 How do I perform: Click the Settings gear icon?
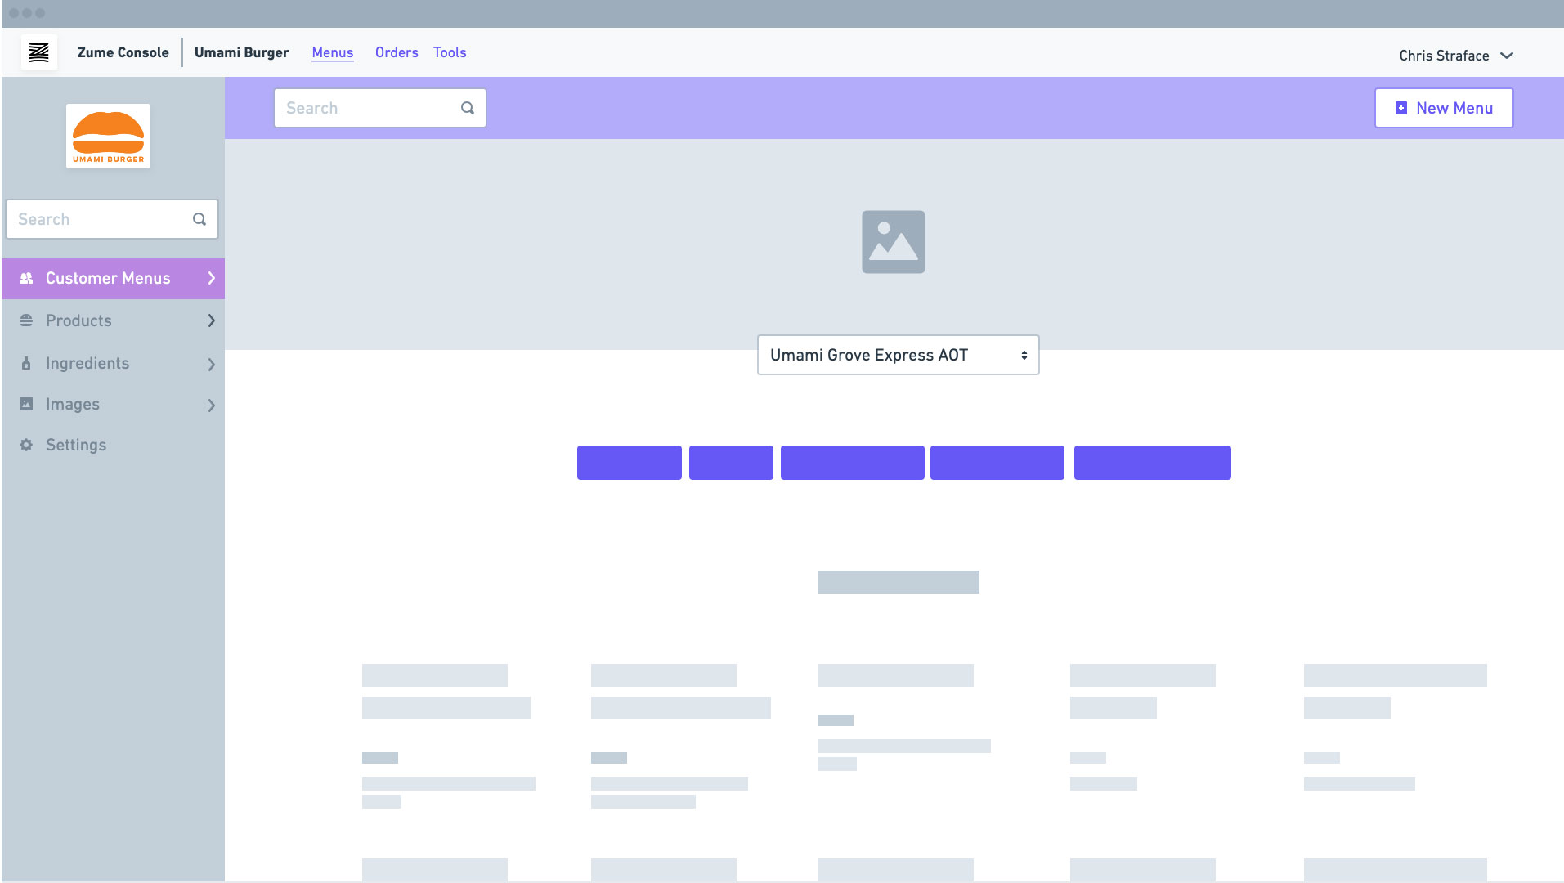pos(26,445)
